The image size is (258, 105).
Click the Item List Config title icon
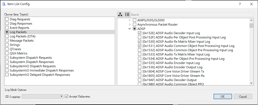tap(4, 4)
